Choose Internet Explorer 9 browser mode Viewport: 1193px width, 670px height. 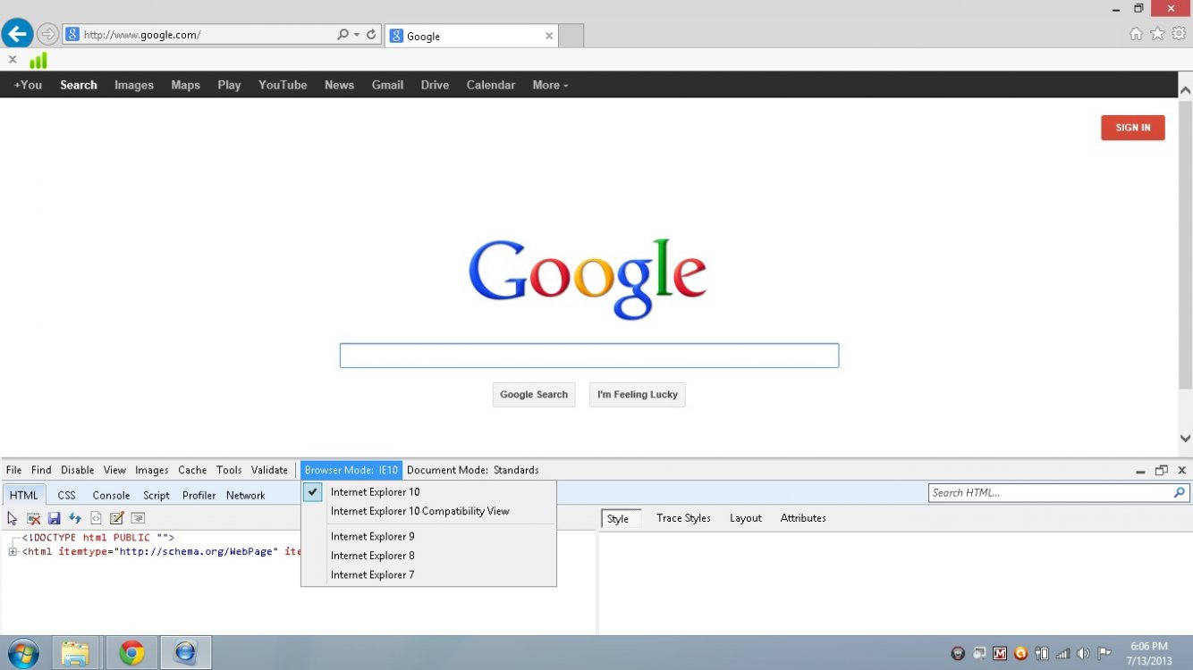[x=428, y=537]
